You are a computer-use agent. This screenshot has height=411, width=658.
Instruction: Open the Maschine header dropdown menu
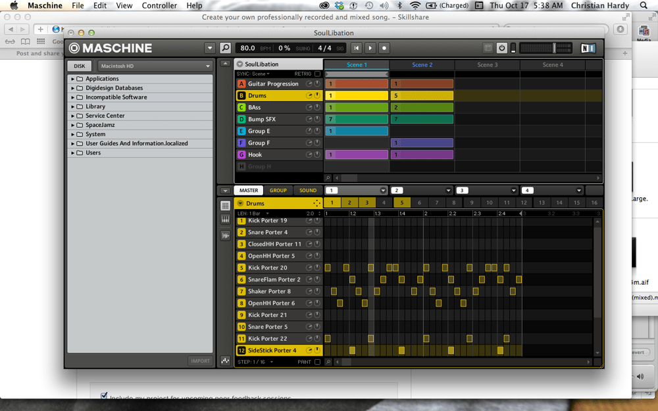point(210,48)
